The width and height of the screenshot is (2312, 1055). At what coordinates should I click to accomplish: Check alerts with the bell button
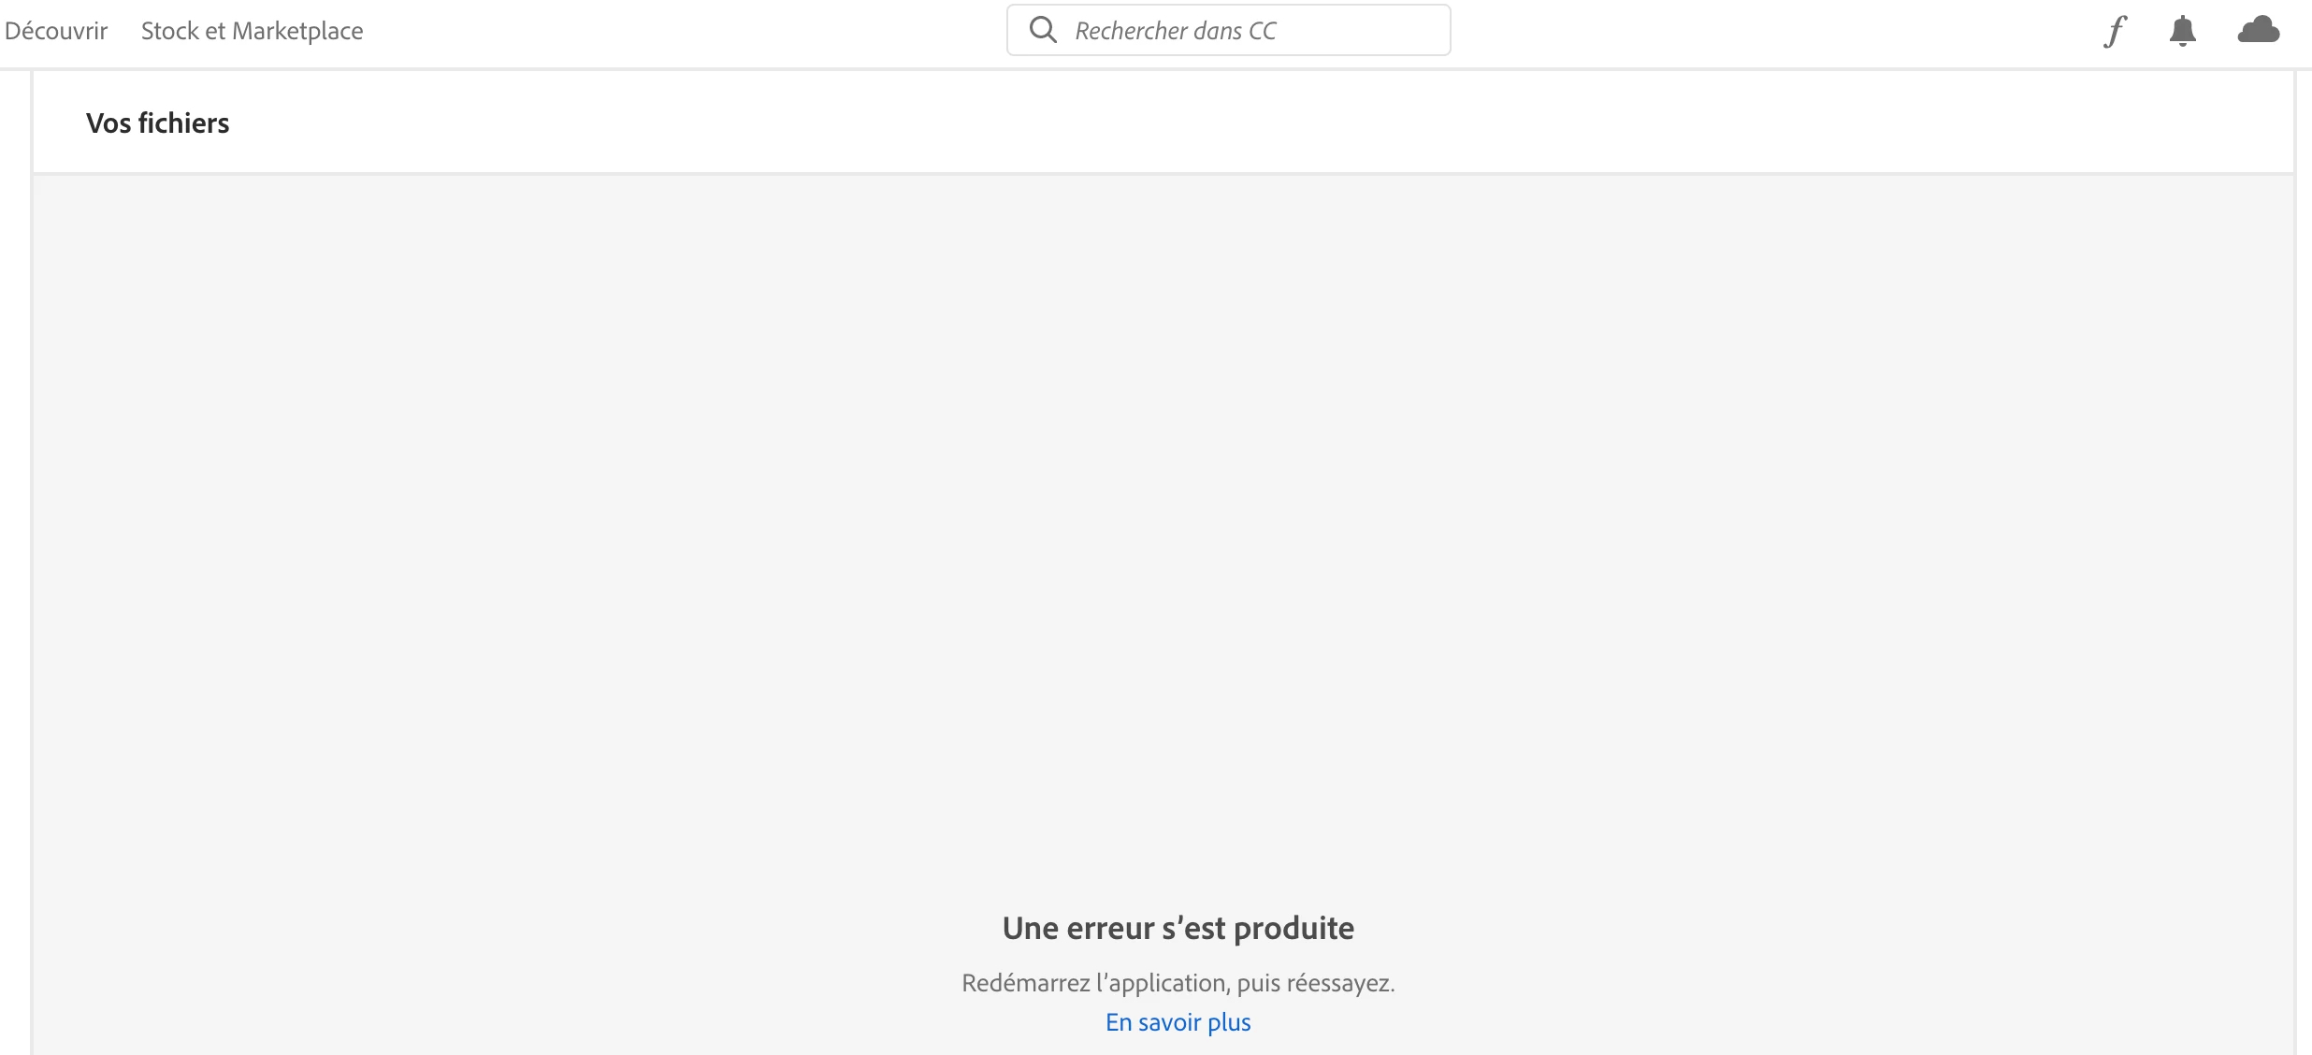(2182, 31)
